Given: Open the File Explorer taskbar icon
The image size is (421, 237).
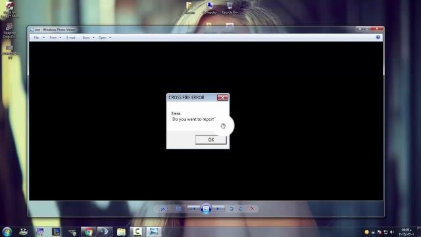Looking at the screenshot, I should 121,232.
